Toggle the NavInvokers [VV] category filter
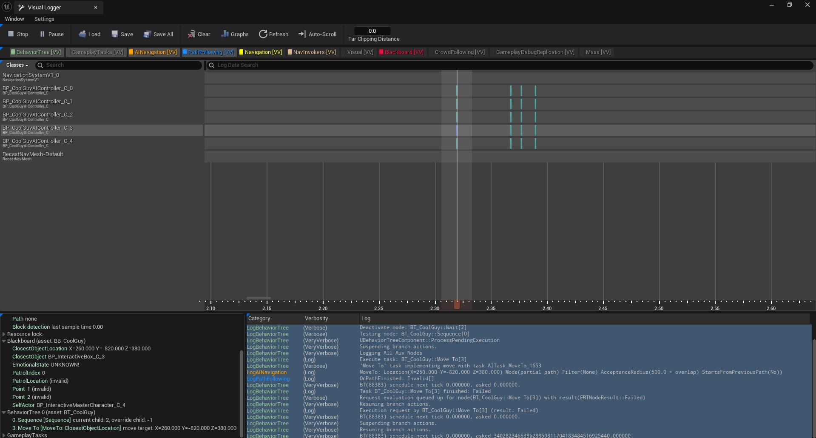816x438 pixels. 312,52
